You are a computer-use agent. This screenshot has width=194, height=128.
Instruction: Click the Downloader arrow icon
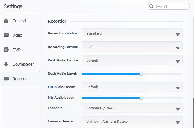point(6,64)
